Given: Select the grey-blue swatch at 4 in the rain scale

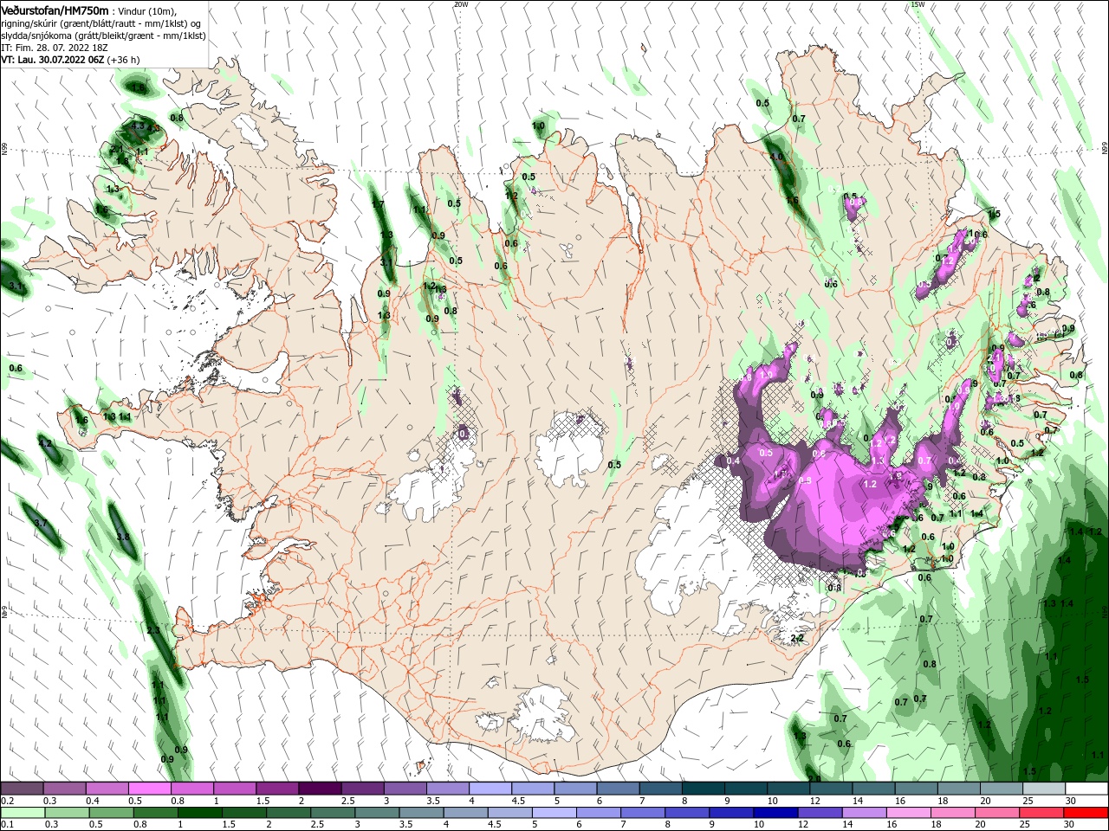Looking at the screenshot, I should click(465, 813).
